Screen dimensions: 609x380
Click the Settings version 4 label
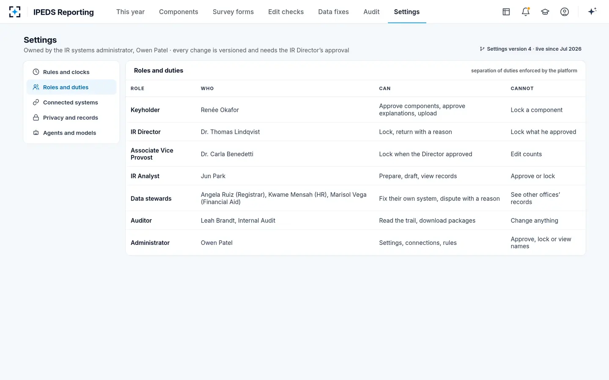[534, 49]
